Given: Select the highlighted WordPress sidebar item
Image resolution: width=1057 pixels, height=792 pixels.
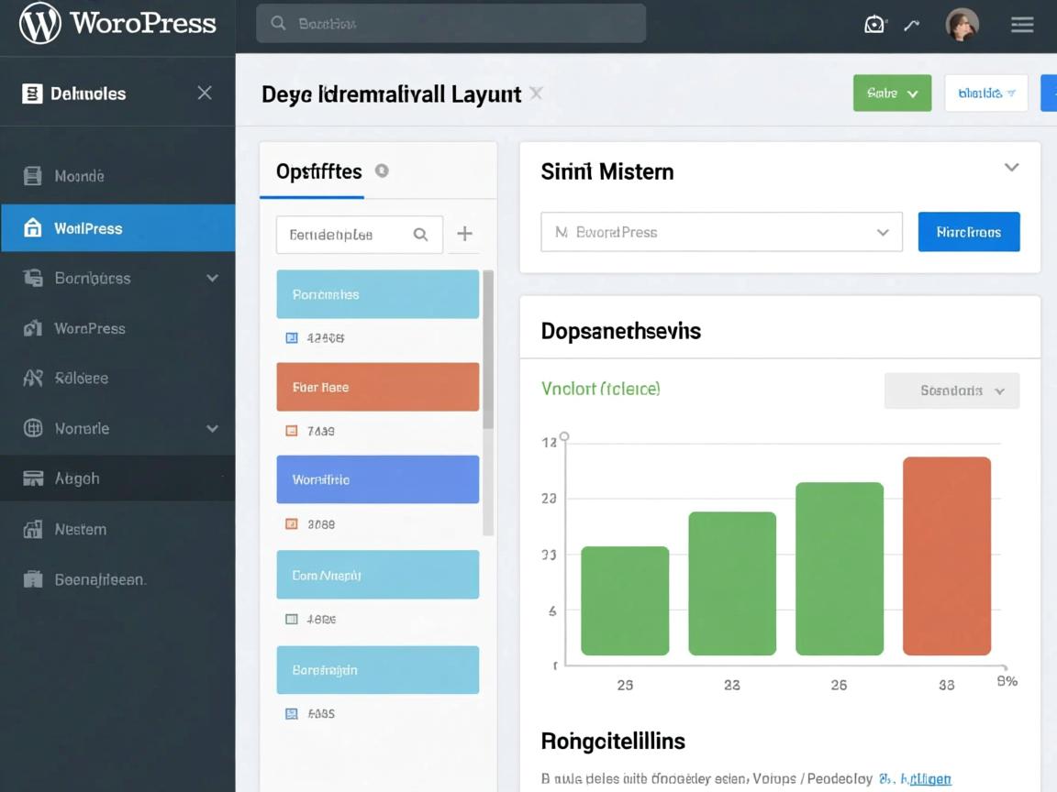Looking at the screenshot, I should (117, 228).
